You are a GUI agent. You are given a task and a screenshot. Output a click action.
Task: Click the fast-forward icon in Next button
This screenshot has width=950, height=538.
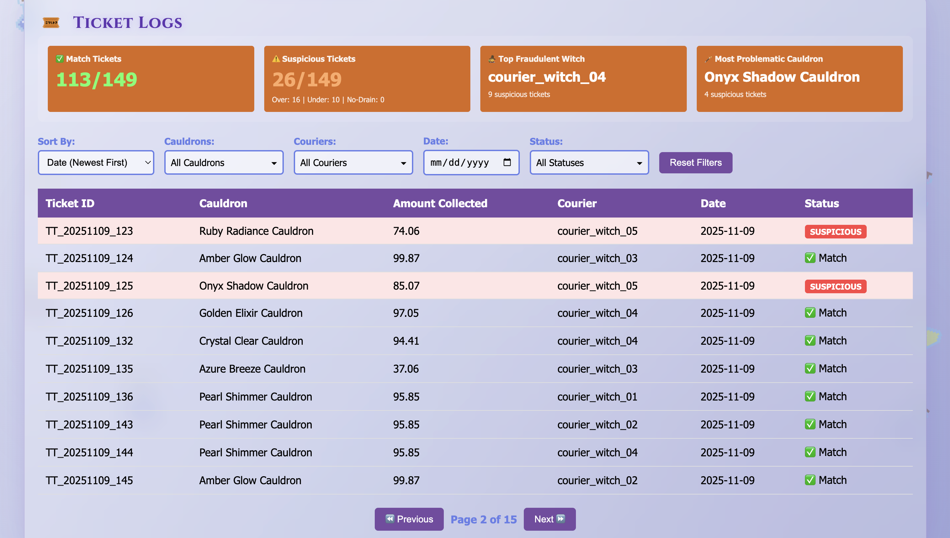pyautogui.click(x=561, y=519)
